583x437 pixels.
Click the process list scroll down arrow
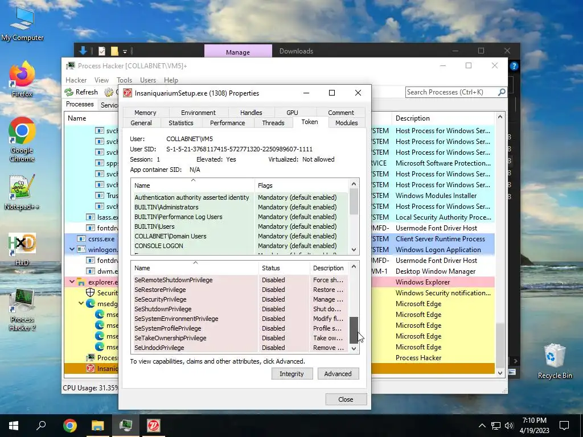(500, 373)
